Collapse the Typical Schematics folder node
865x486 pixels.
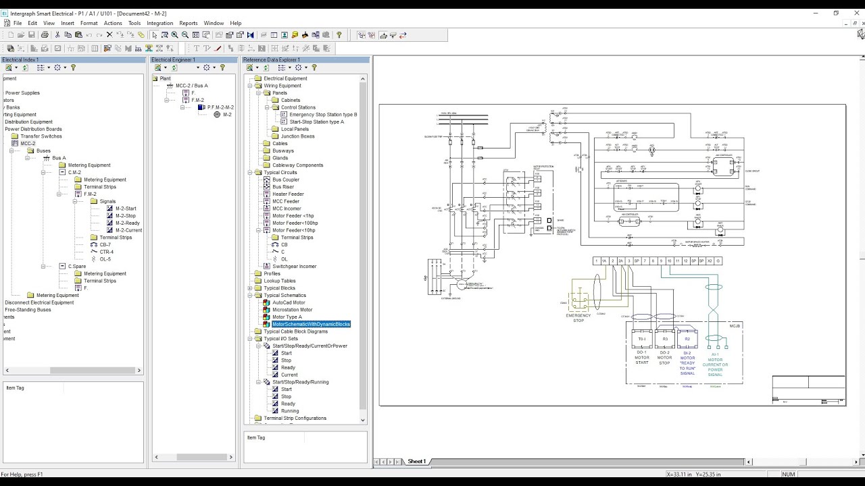tap(249, 295)
